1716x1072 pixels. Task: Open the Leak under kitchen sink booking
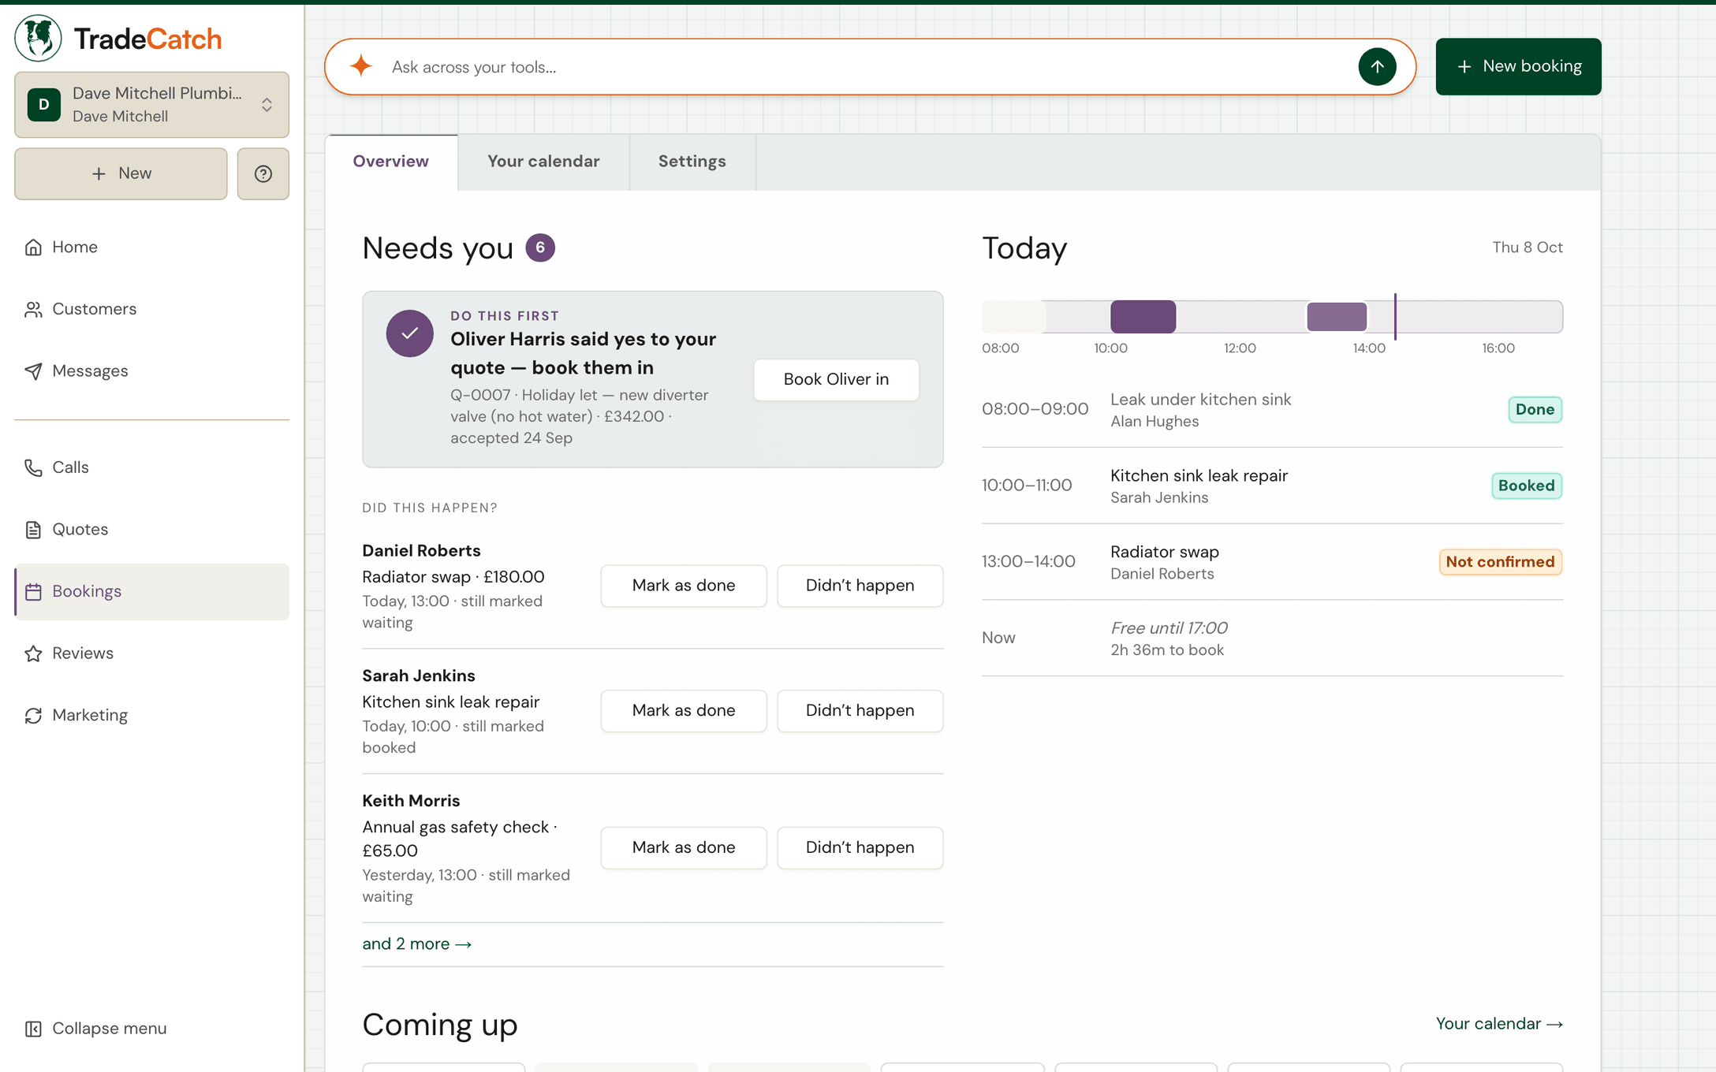click(x=1272, y=410)
